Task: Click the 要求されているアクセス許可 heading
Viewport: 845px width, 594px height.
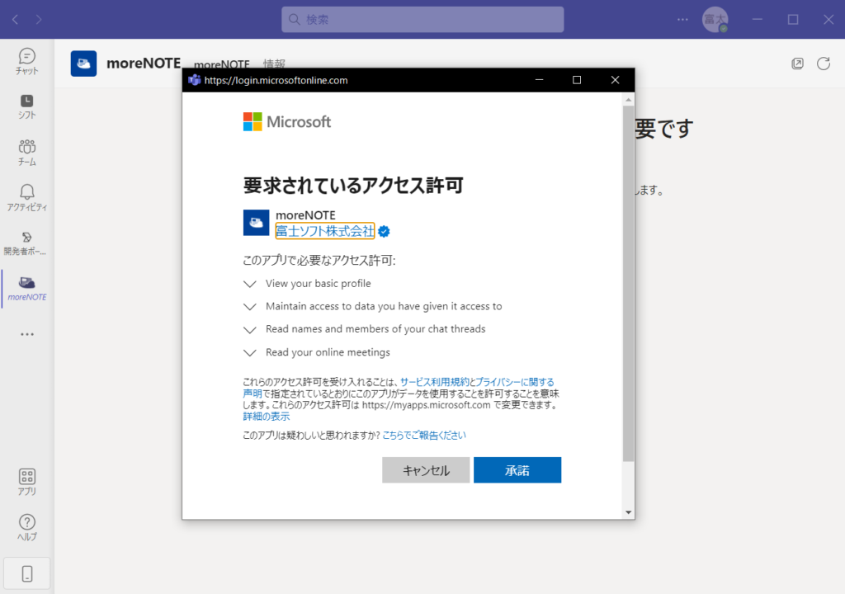Action: [x=353, y=186]
